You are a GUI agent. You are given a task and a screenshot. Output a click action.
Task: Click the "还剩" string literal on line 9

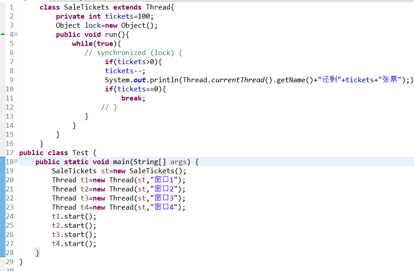(329, 80)
